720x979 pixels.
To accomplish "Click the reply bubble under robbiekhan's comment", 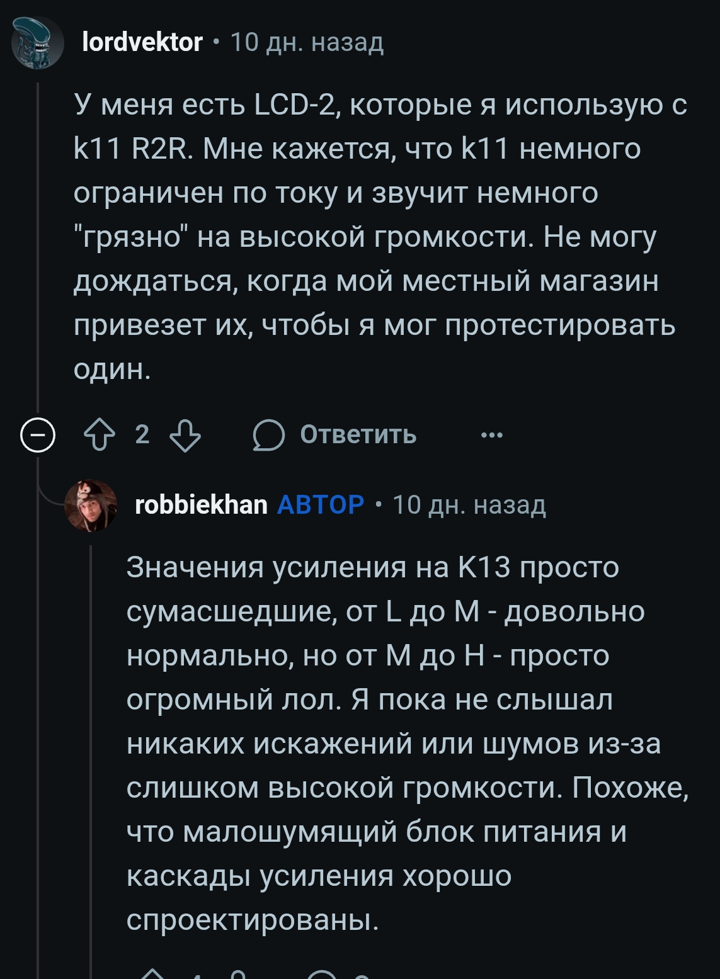I will pos(321,975).
